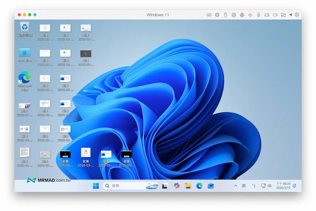
Task: Click the back arrow in Parallels toolbar
Action: (x=290, y=14)
